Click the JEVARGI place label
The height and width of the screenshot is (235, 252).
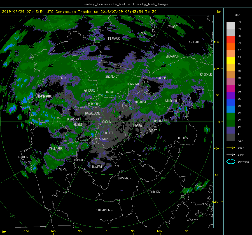coord(173,27)
